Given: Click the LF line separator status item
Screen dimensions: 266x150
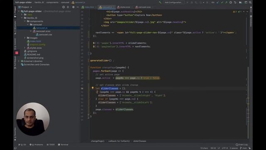Looking at the screenshot, I should [219, 148].
